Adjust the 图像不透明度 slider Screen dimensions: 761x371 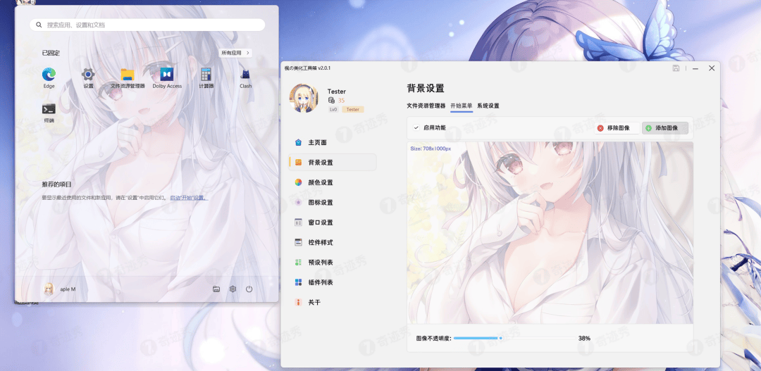point(514,338)
